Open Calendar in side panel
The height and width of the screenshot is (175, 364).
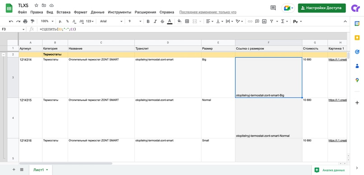pos(357,23)
